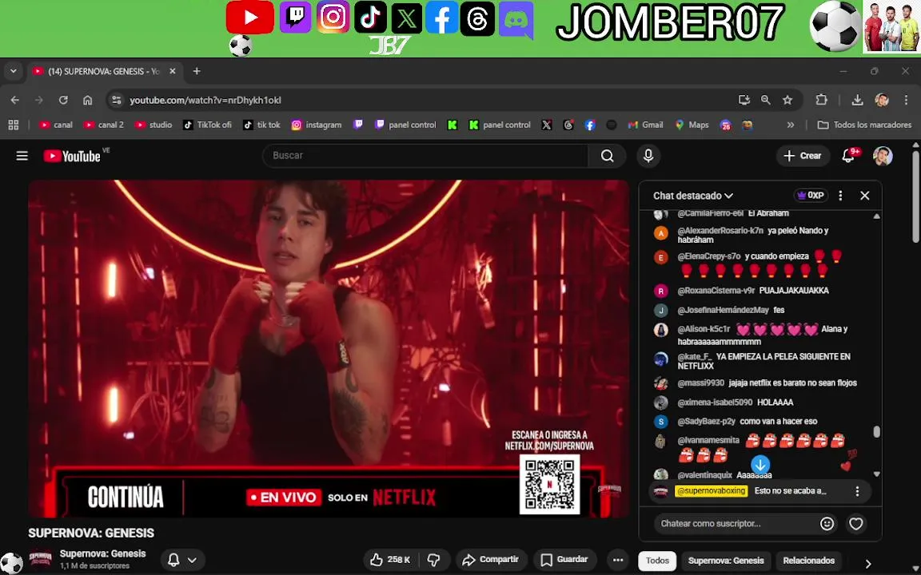Viewport: 921px width, 575px height.
Task: Open the Facebook bookmark icon
Action: (590, 125)
